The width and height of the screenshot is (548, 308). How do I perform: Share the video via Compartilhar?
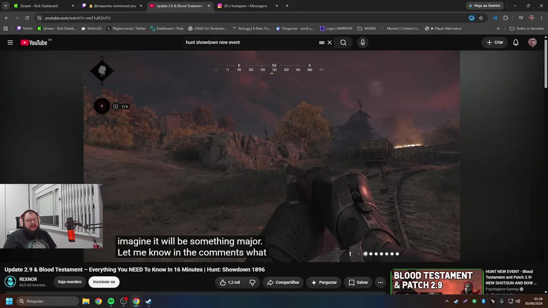coord(283,282)
